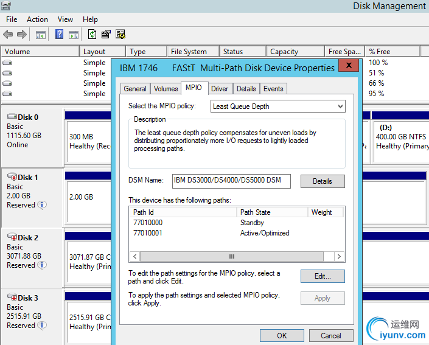Click the info icon next to Disk 2 Reserved
Screen dimensions: 429x345
[42, 265]
